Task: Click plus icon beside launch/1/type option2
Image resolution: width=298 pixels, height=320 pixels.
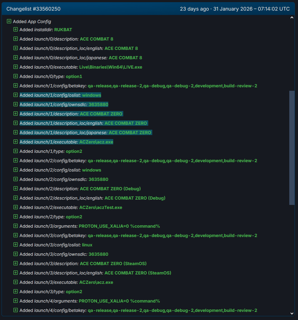Action: coord(16,151)
